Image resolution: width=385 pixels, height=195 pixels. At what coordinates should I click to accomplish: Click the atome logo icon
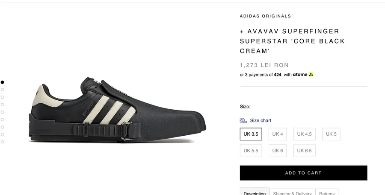(311, 75)
